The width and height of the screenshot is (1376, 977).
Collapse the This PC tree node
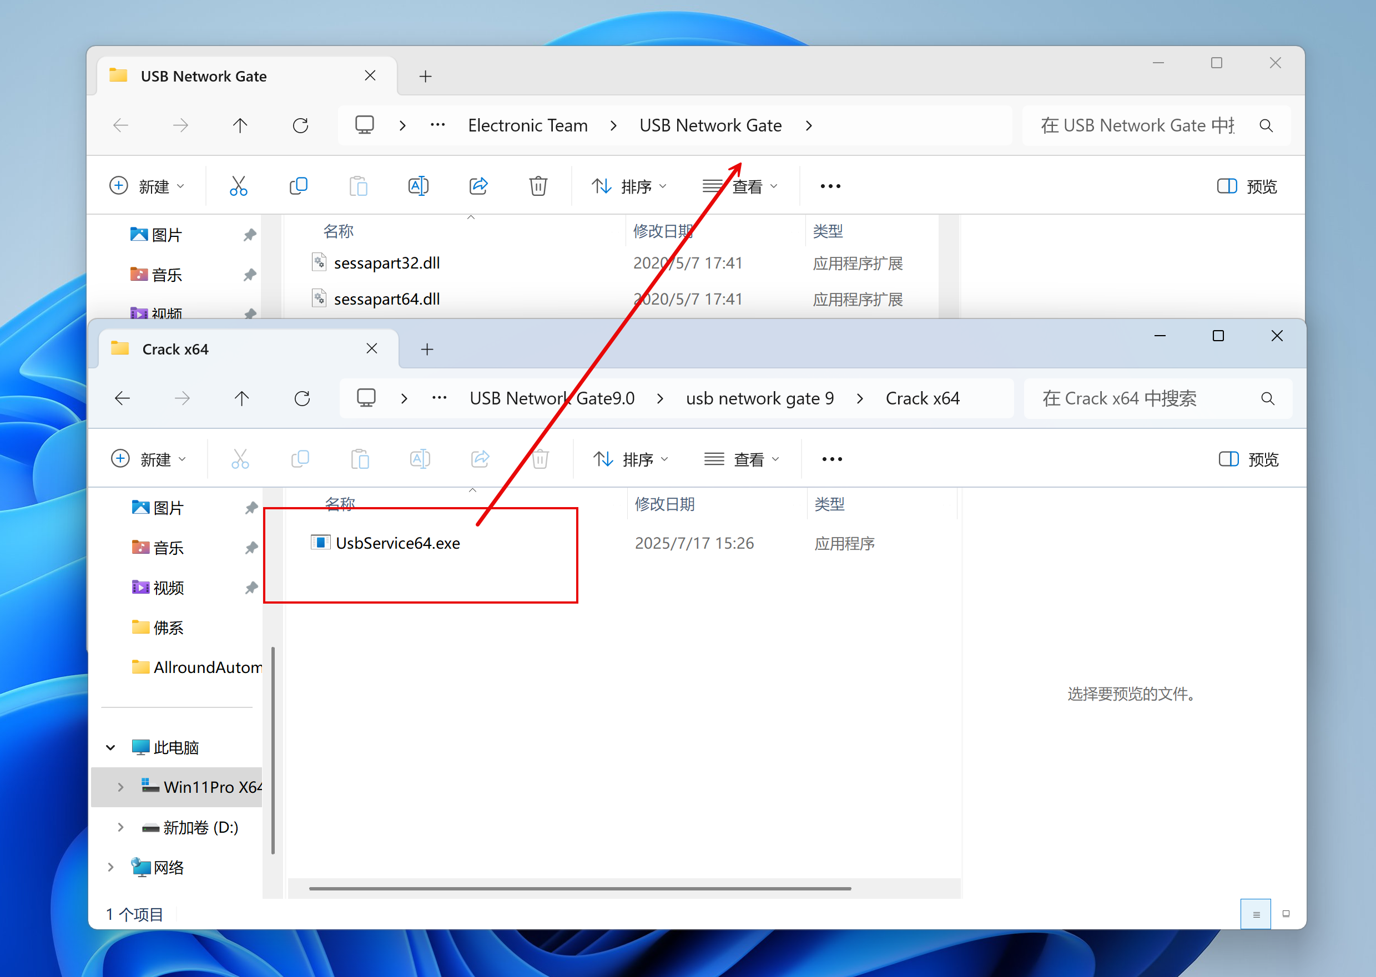pyautogui.click(x=111, y=747)
